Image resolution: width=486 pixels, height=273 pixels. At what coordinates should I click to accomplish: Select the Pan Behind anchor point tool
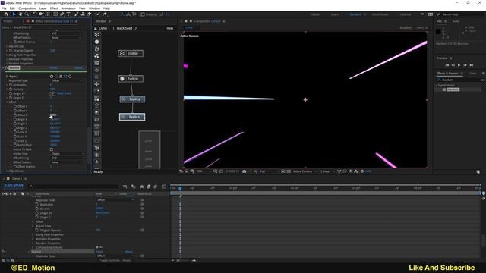pyautogui.click(x=48, y=14)
